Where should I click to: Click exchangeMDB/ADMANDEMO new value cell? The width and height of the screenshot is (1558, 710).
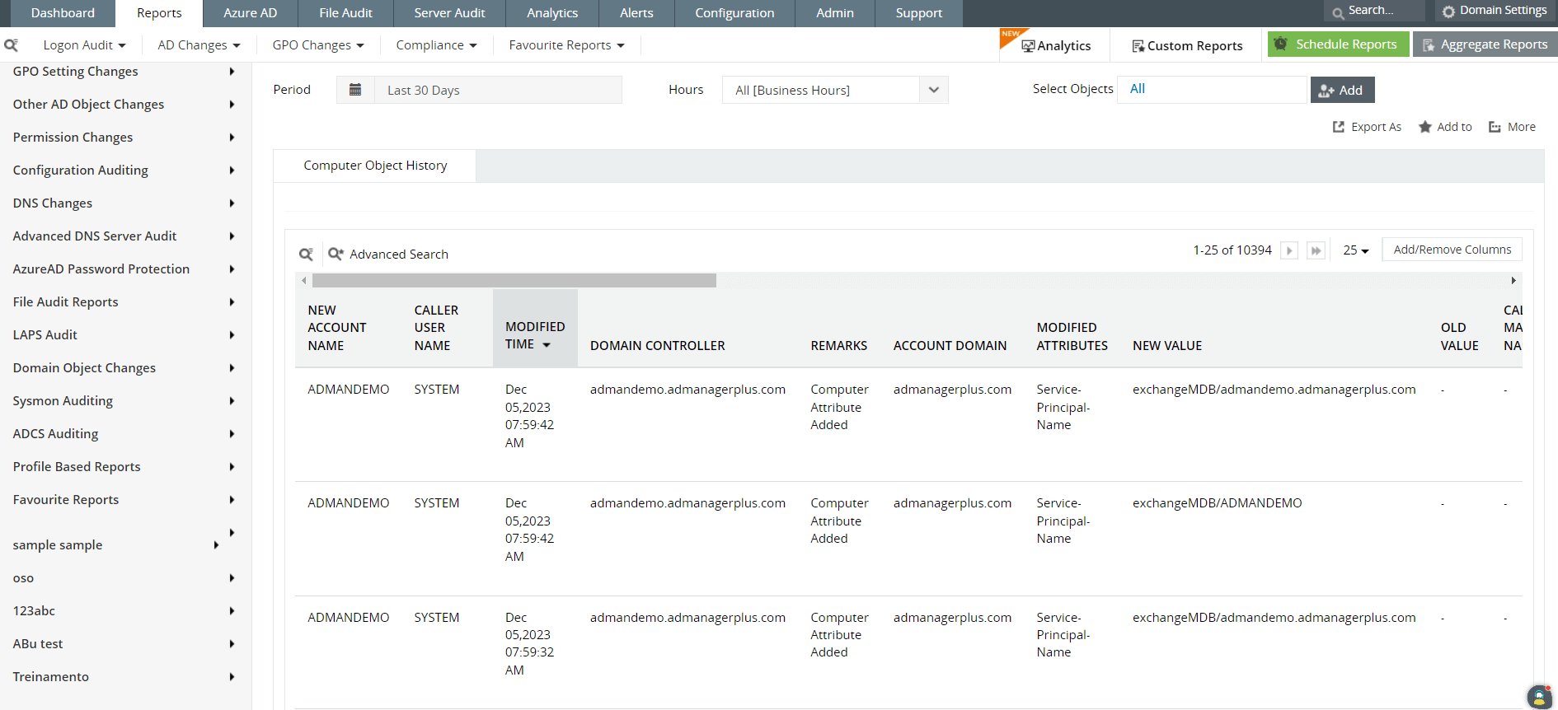click(x=1217, y=503)
